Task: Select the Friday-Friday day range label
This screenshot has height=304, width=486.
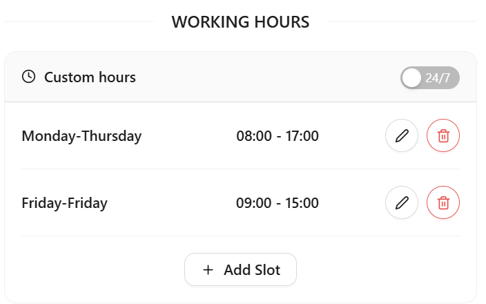Action: click(x=65, y=203)
